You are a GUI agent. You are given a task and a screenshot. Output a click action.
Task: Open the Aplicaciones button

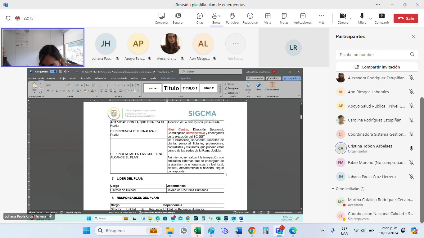[x=303, y=18]
